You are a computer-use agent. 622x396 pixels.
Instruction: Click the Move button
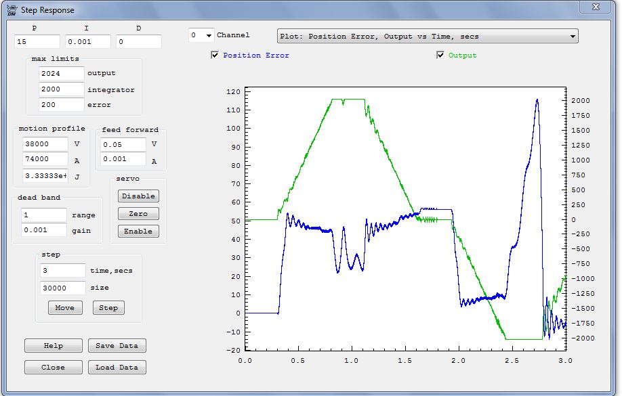coord(64,308)
